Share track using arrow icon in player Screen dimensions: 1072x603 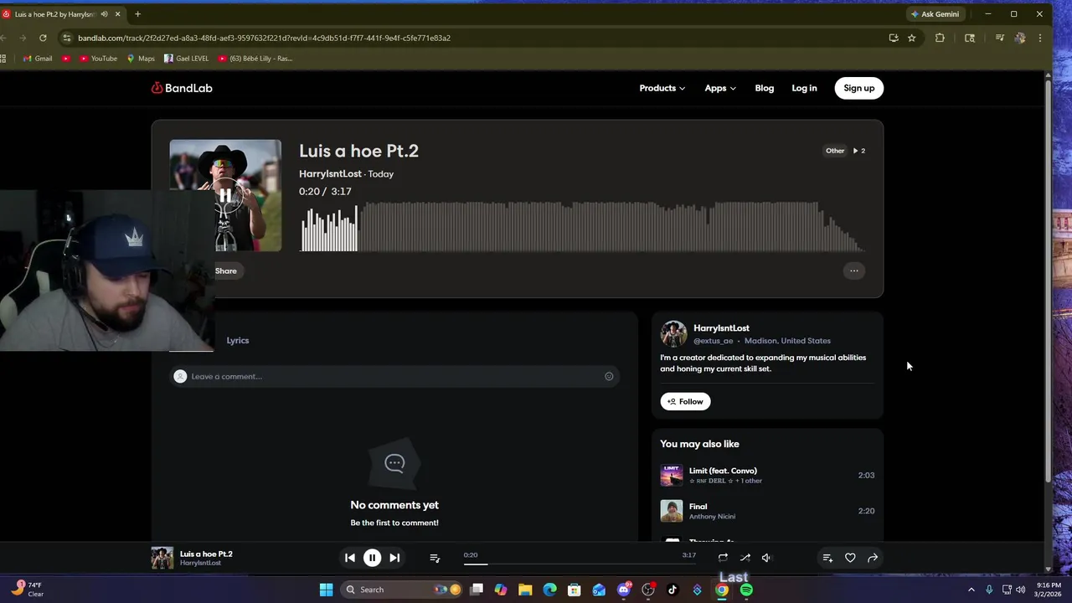pos(873,558)
